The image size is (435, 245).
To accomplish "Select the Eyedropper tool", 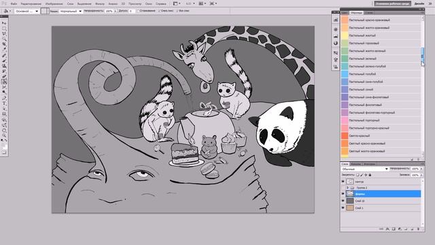I will [x=4, y=50].
